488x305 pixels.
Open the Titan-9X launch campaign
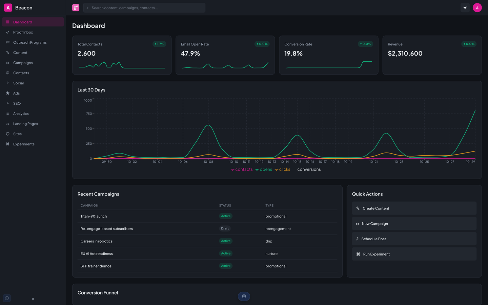(207, 216)
